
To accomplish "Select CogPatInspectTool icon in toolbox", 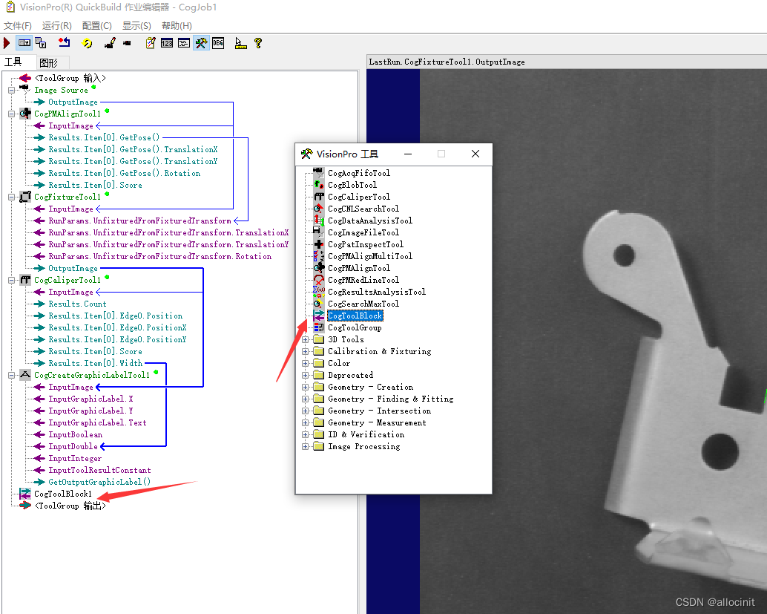I will click(x=318, y=244).
